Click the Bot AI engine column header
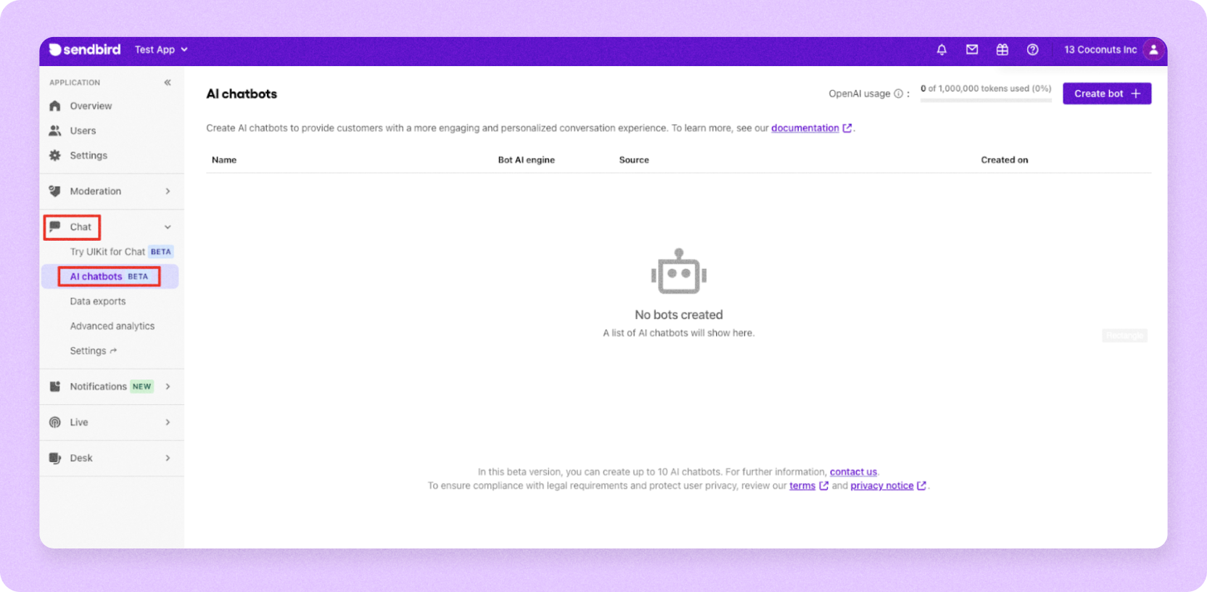 [x=526, y=160]
